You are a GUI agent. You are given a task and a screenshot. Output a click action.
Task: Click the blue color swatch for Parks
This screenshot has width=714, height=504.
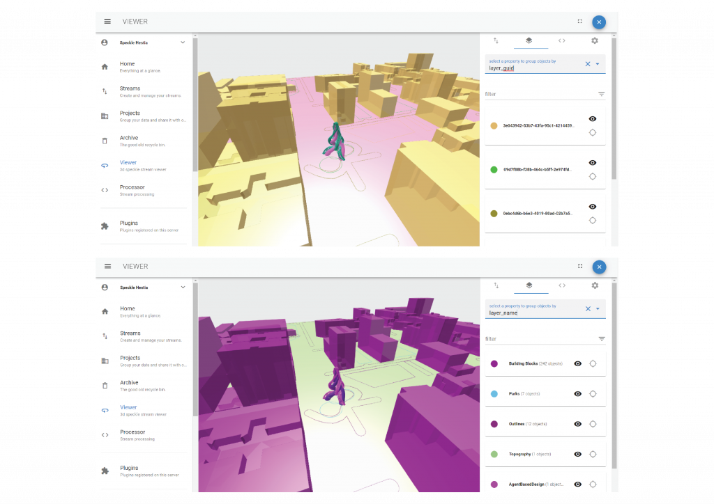[494, 394]
